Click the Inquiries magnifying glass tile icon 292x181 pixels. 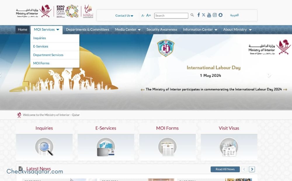44,147
